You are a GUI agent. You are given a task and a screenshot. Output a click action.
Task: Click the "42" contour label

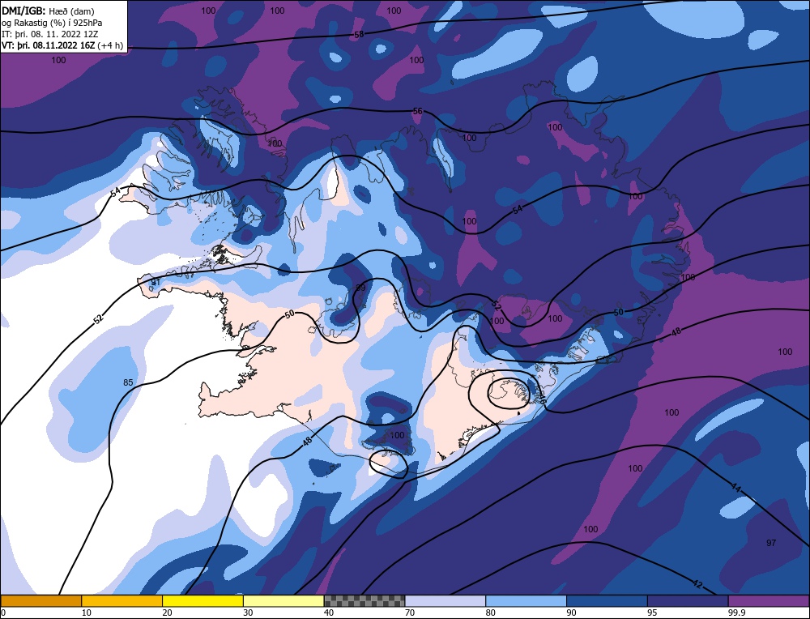[x=697, y=584]
